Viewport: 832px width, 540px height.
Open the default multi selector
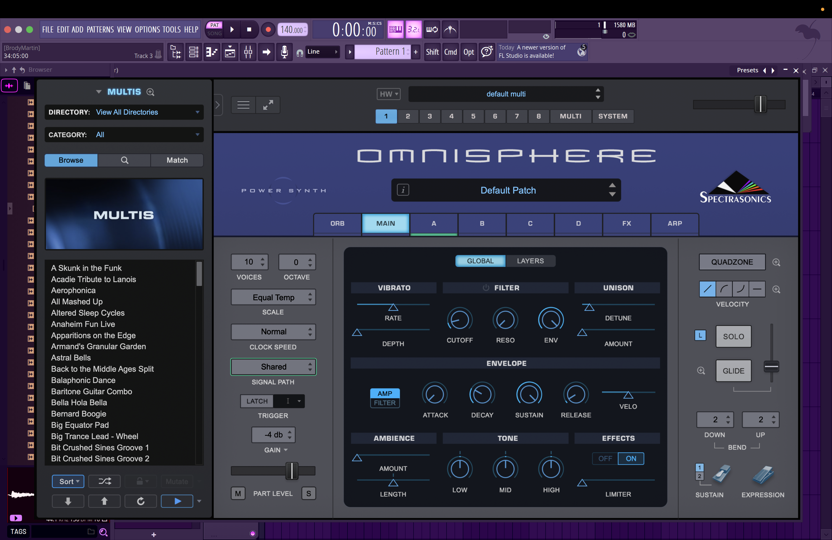[x=506, y=94]
